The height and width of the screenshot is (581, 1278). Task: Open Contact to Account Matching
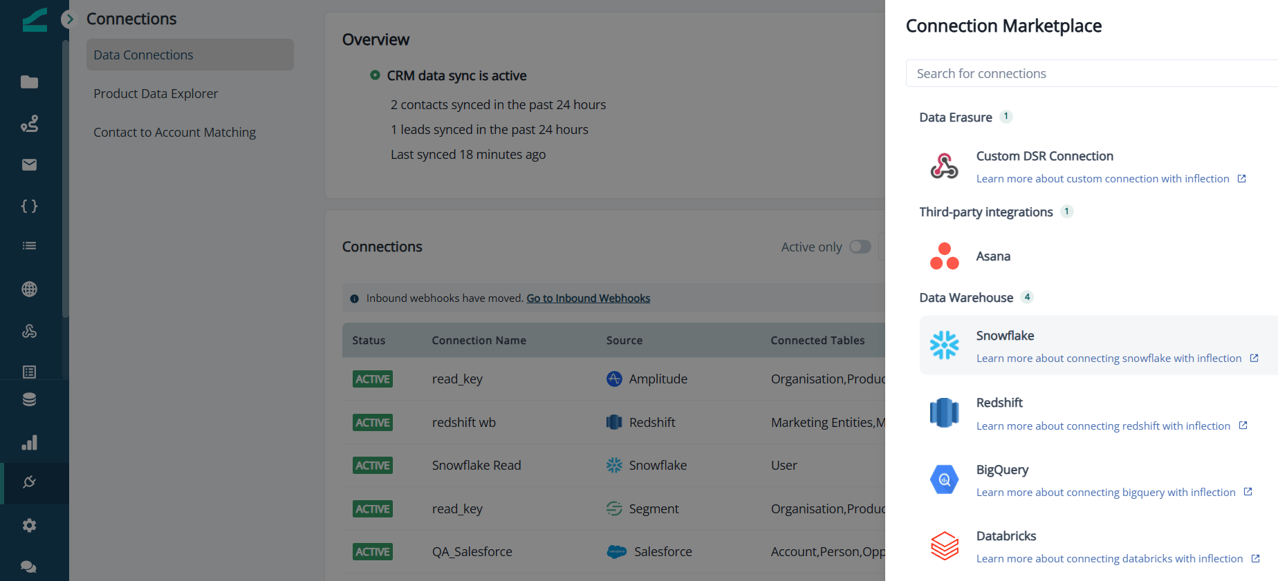[x=174, y=132]
